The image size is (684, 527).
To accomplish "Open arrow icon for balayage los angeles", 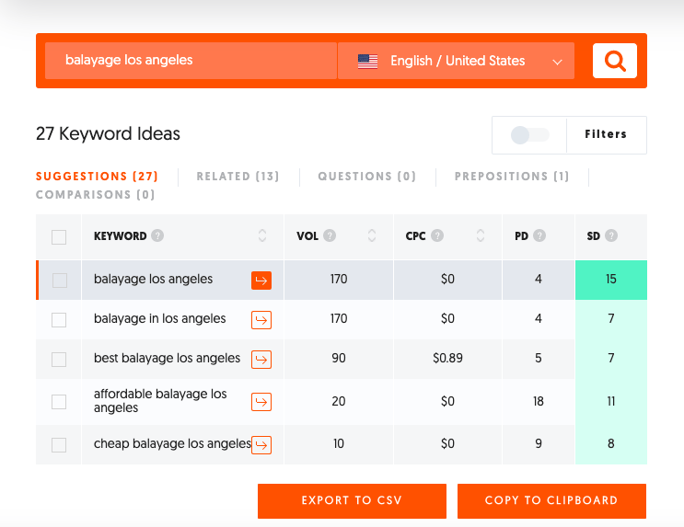I will [261, 281].
